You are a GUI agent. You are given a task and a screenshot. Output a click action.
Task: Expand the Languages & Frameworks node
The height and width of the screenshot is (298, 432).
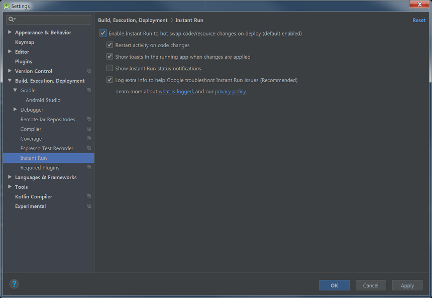10,177
